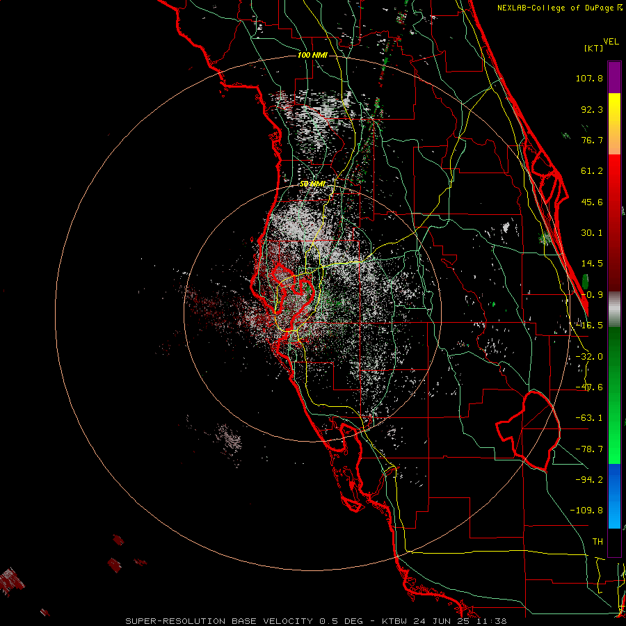The height and width of the screenshot is (626, 626).
Task: Select the 30.1 velocity scale value
Action: pos(592,233)
